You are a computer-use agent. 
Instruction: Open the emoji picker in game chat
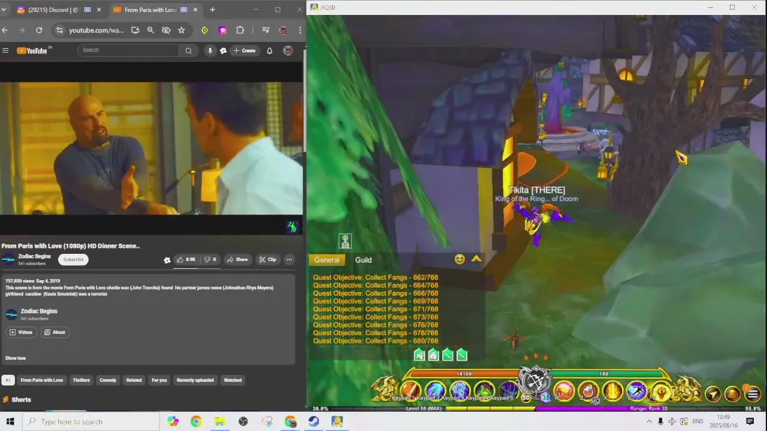[460, 259]
